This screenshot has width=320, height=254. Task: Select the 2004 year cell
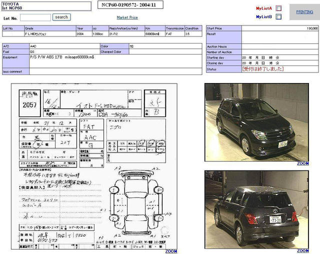pyautogui.click(x=84, y=34)
